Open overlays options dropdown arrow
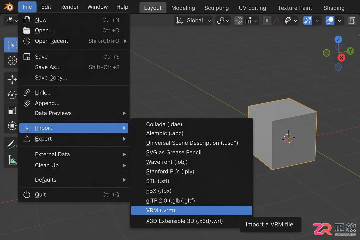The width and height of the screenshot is (360, 240). 339,20
